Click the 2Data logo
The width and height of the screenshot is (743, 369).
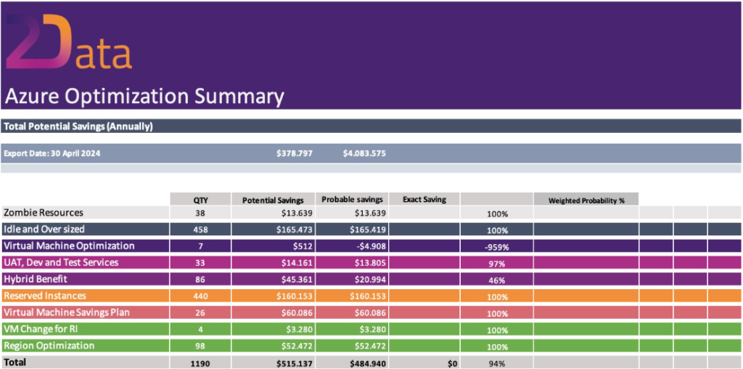click(x=68, y=44)
